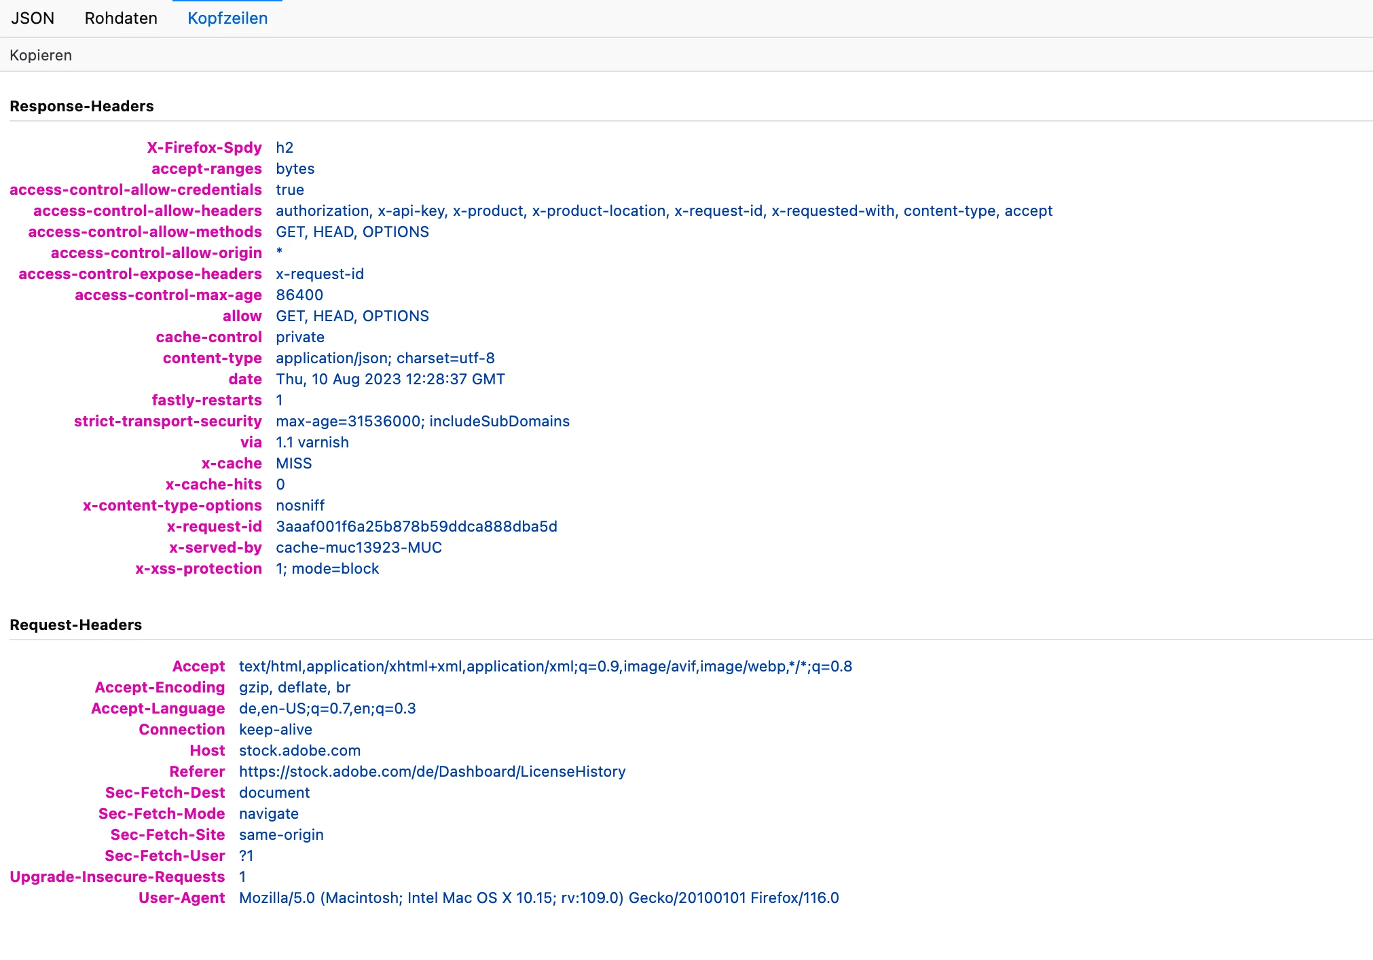
Task: Click the Accept-Language header name
Action: click(x=158, y=708)
